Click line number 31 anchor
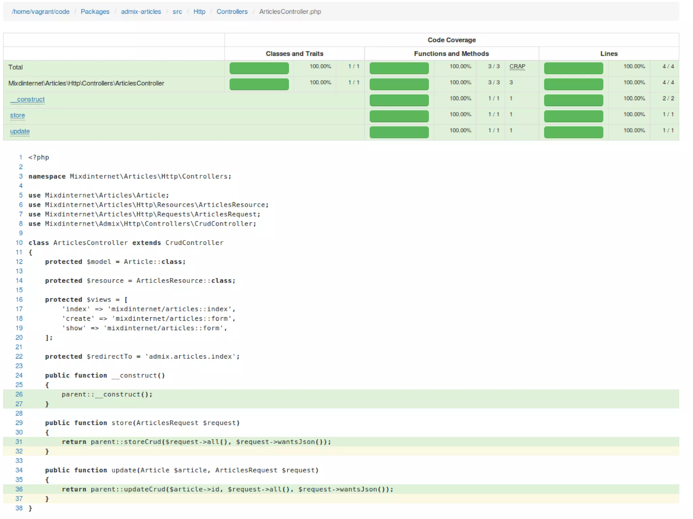Viewport: 693px width, 519px height. (19, 442)
